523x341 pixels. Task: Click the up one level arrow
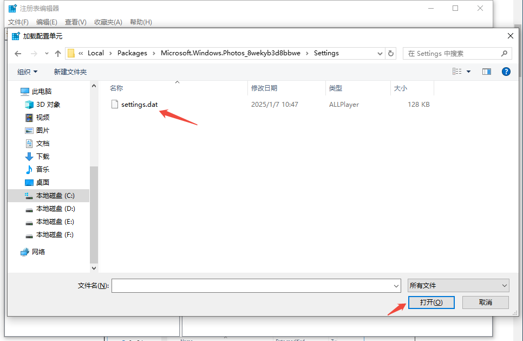coord(58,54)
